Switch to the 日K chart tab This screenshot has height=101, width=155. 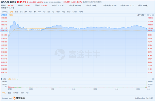[21, 12]
